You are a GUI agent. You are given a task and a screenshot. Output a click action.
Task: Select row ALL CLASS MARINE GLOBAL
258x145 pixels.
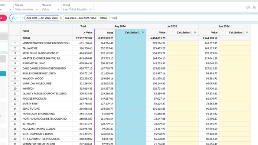click(x=39, y=129)
